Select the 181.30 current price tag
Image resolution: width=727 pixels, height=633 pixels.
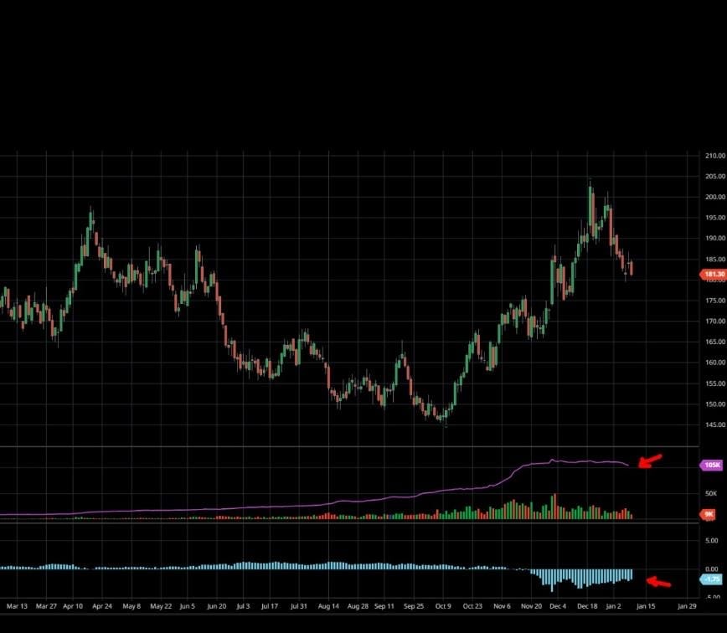click(x=710, y=274)
